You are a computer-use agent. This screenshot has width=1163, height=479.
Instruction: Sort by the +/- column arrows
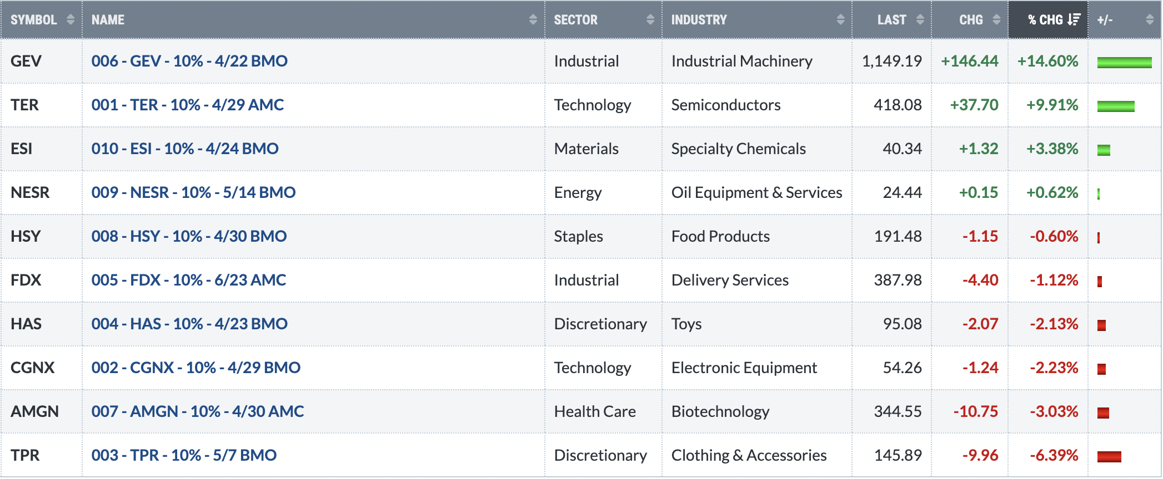[1150, 20]
